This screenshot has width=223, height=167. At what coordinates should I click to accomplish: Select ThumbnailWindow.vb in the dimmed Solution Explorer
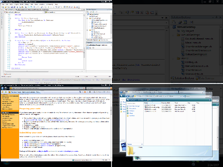(198, 50)
